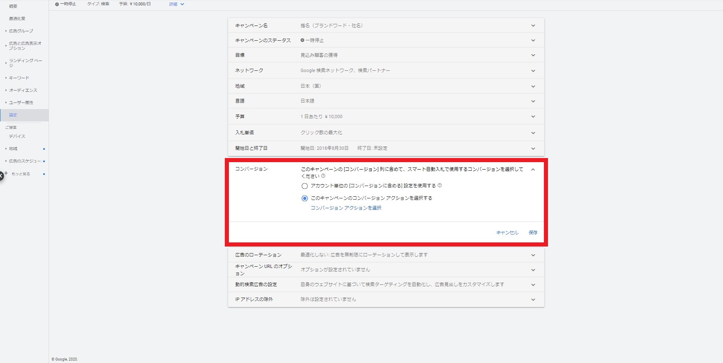This screenshot has height=363, width=723.
Task: Click the 地域 row showing 日本(国)
Action: point(386,86)
